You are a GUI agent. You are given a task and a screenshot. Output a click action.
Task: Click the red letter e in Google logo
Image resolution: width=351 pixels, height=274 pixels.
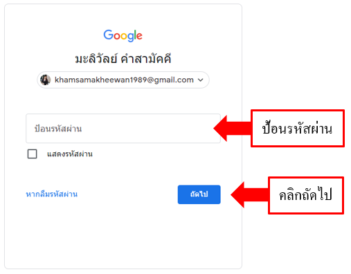tap(139, 36)
